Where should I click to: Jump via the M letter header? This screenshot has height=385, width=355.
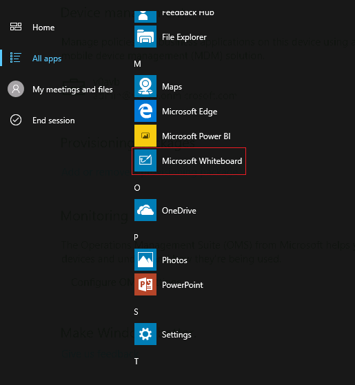137,64
